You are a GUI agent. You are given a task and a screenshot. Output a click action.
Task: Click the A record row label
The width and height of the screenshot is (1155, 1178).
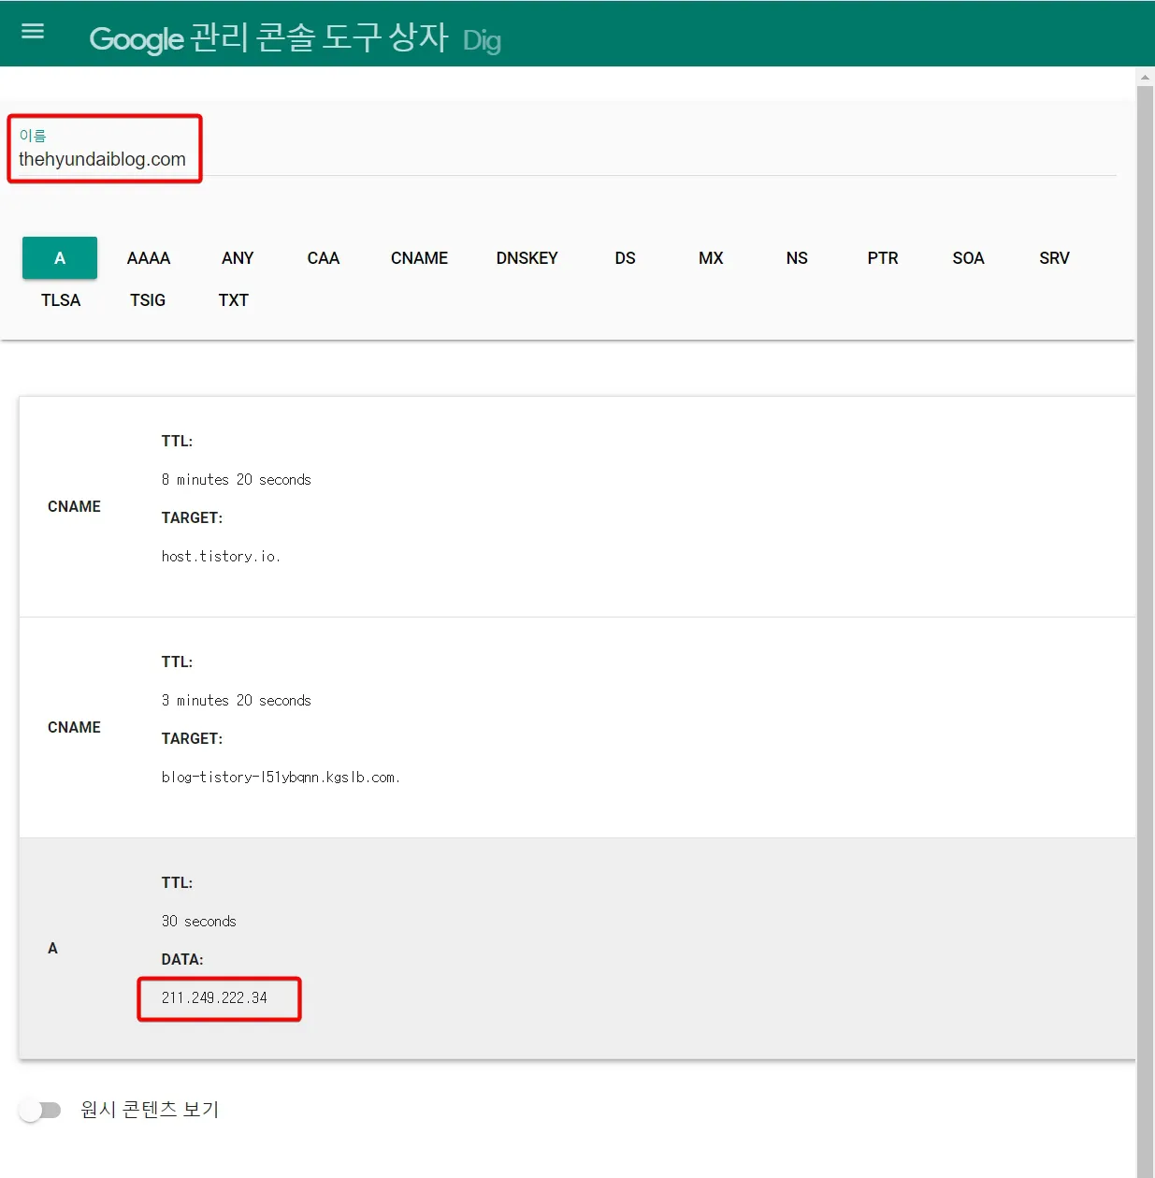coord(52,948)
